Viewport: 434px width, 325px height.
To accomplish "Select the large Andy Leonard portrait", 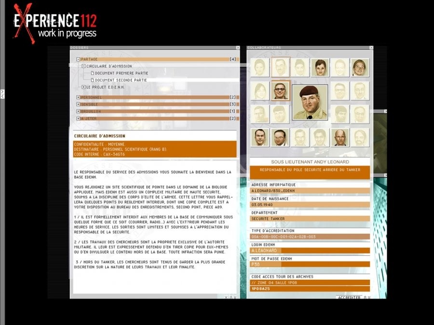I will click(310, 102).
